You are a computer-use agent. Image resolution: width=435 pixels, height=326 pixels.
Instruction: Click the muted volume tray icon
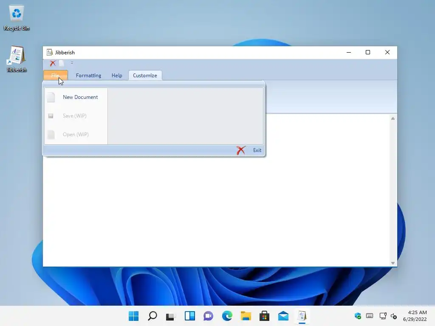click(394, 316)
